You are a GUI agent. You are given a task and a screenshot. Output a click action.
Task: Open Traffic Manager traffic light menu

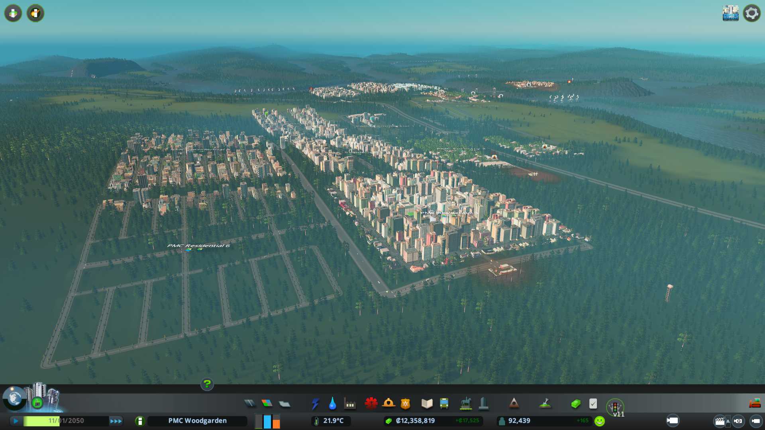pyautogui.click(x=615, y=407)
